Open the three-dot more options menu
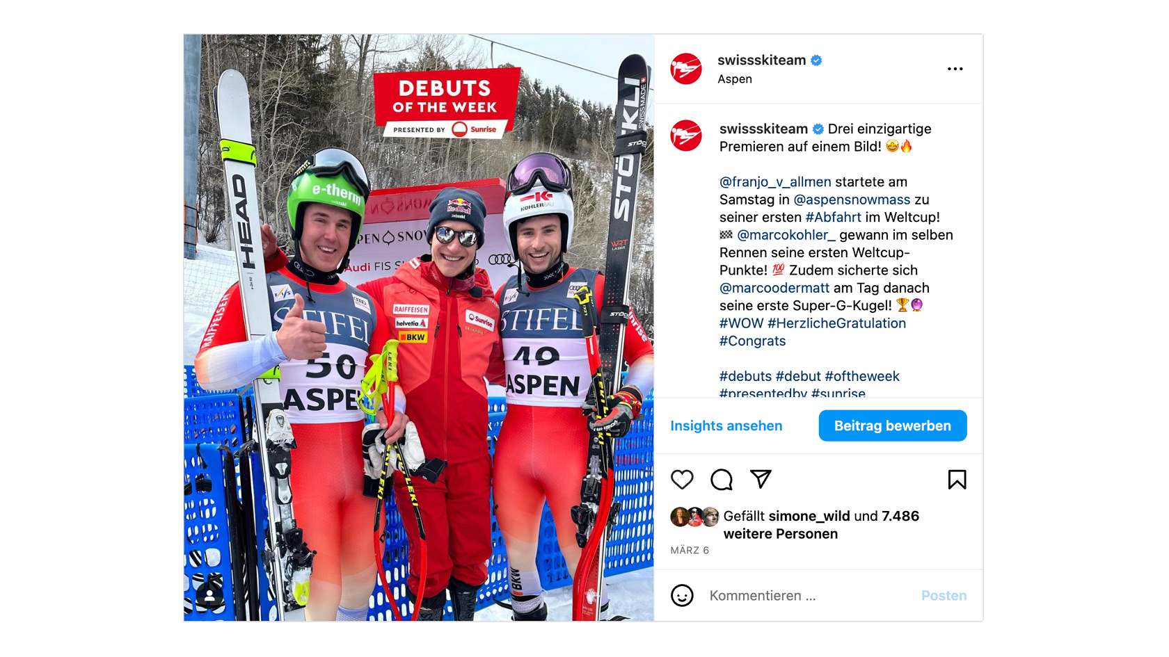This screenshot has height=657, width=1169. [x=955, y=69]
